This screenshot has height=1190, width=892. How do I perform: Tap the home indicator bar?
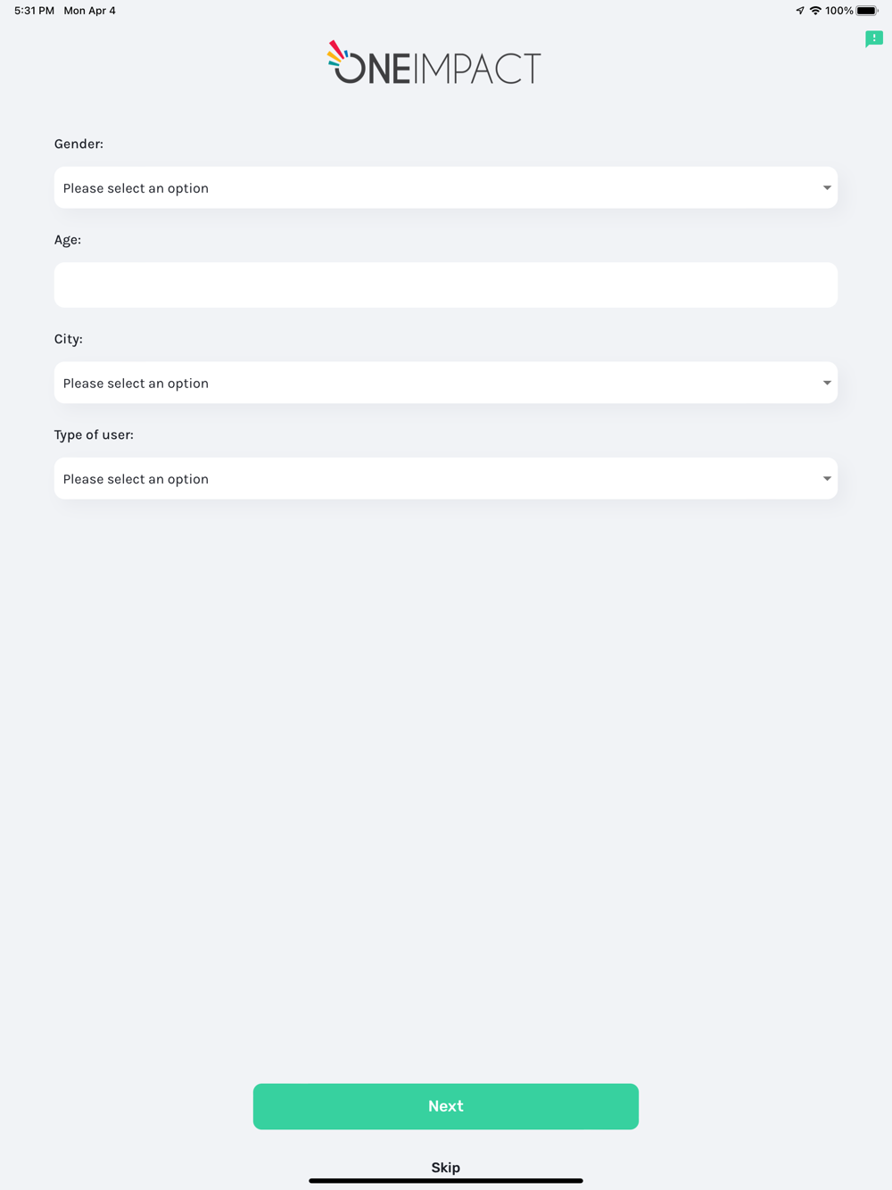(445, 1180)
